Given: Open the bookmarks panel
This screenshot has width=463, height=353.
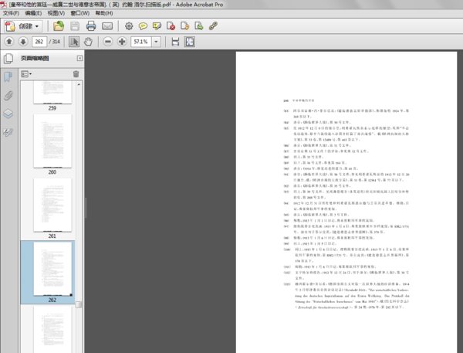Looking at the screenshot, I should click(8, 77).
